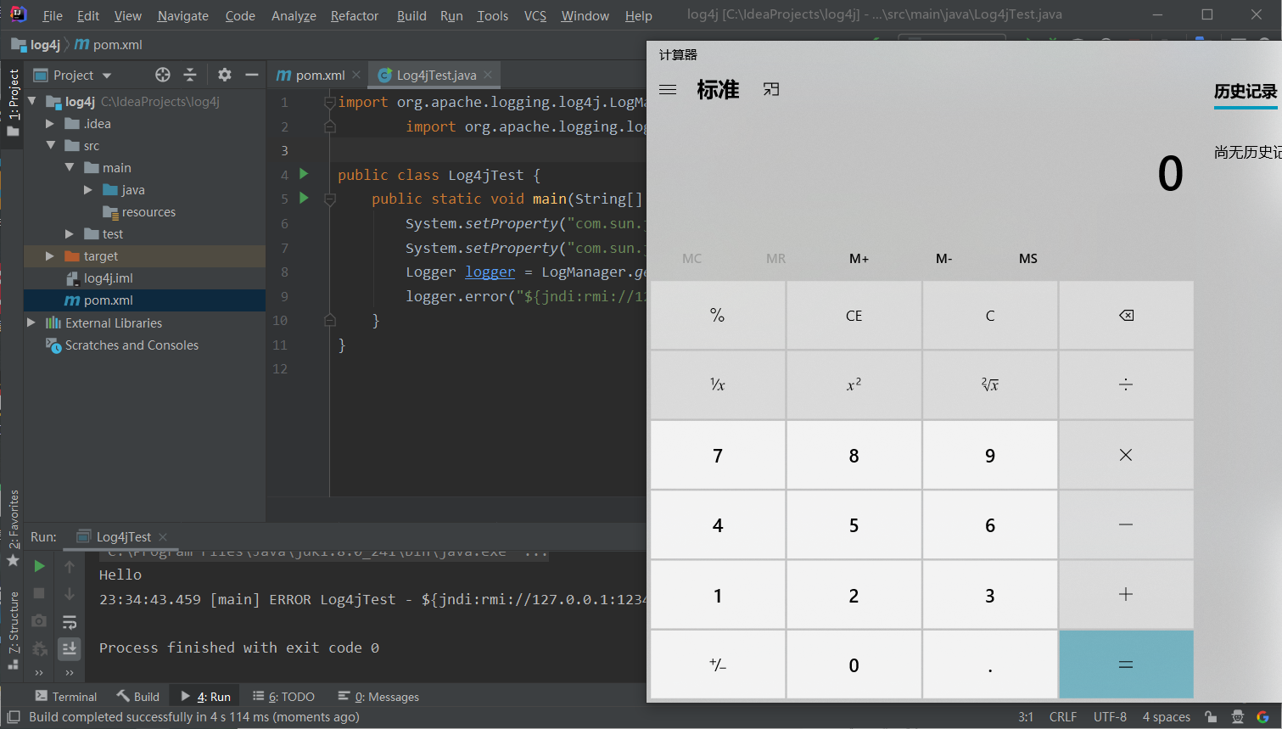Expand the .idea folder

pos(50,124)
